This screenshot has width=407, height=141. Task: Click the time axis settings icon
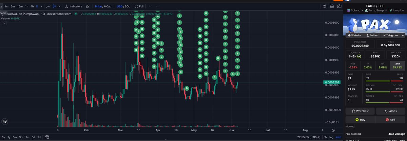point(333,130)
